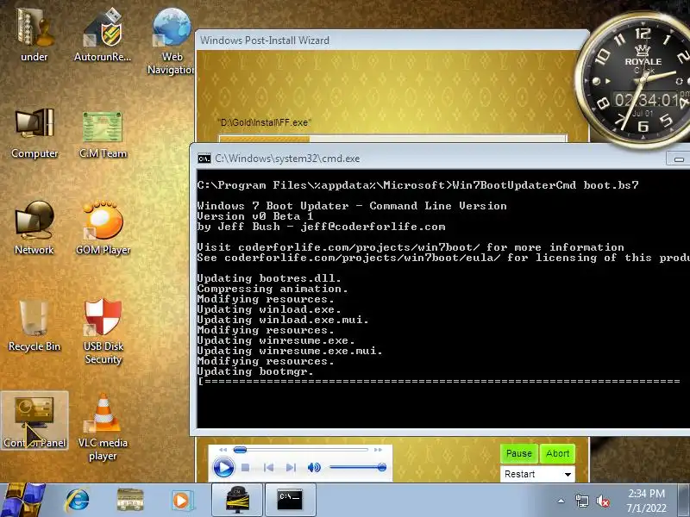
Task: Open Windows Media Player taskbar icon
Action: tap(181, 500)
